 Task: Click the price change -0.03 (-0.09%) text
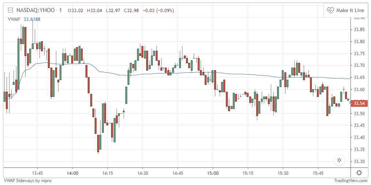pyautogui.click(x=158, y=11)
